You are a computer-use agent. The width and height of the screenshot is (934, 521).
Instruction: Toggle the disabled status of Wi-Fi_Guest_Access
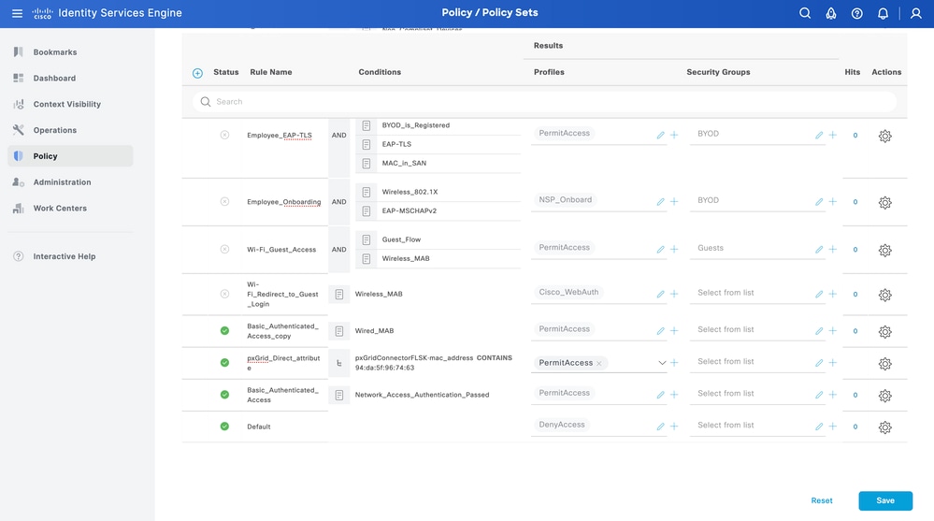pos(224,249)
